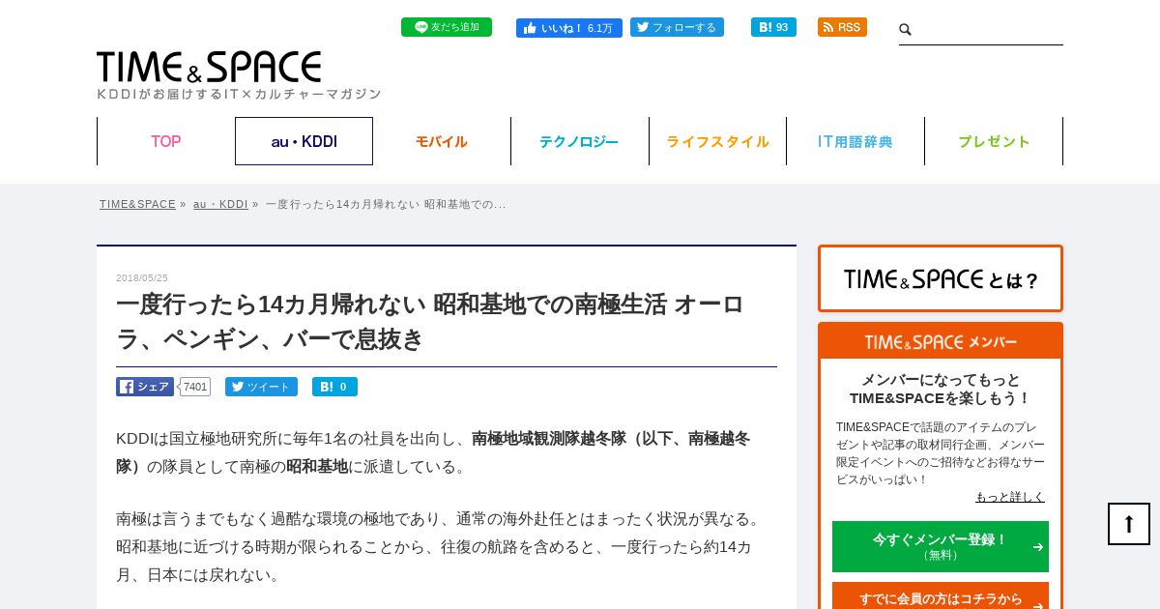
Task: Click the 今すぐメンバー登録！ green button
Action: point(941,546)
